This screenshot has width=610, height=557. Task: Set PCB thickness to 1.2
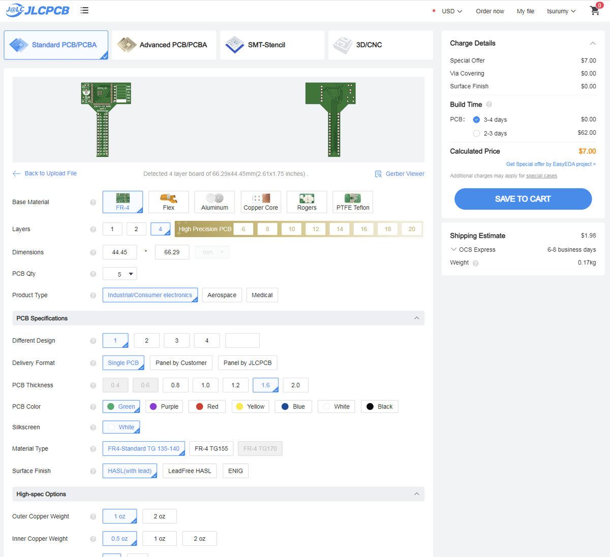(235, 385)
